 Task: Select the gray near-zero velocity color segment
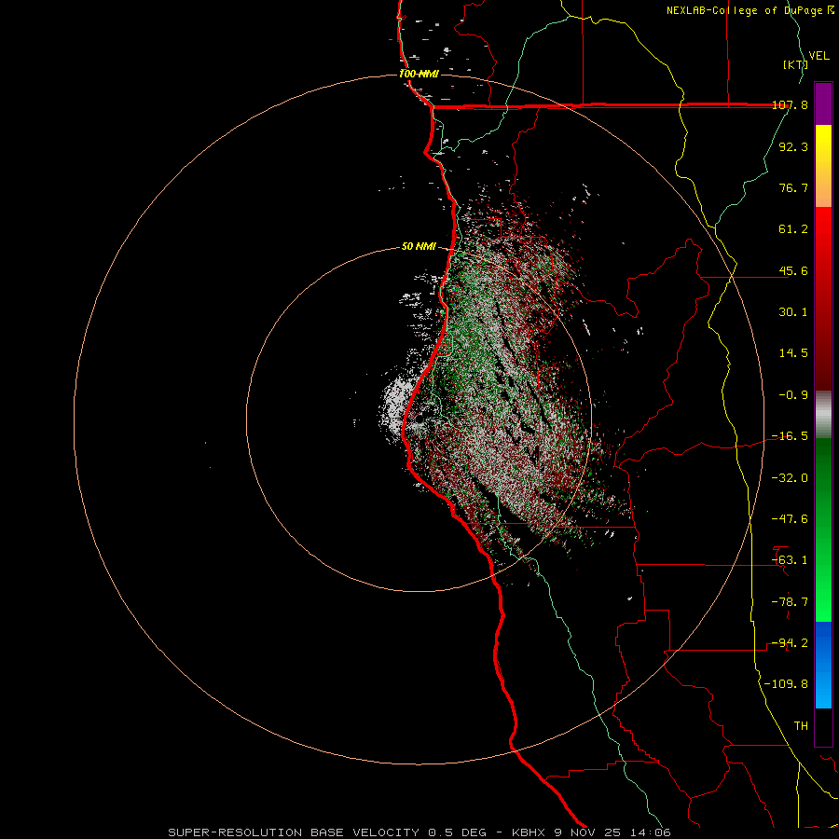823,415
